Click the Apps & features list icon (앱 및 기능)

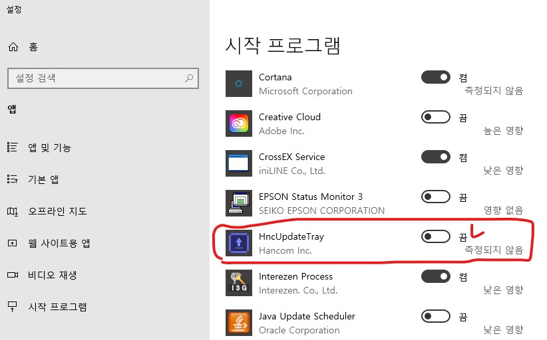pos(13,147)
